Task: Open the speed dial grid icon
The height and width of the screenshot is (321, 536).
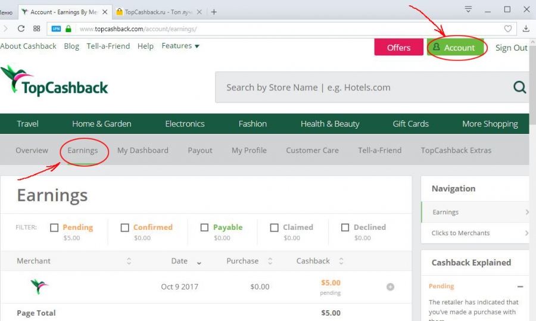Action: click(x=36, y=29)
